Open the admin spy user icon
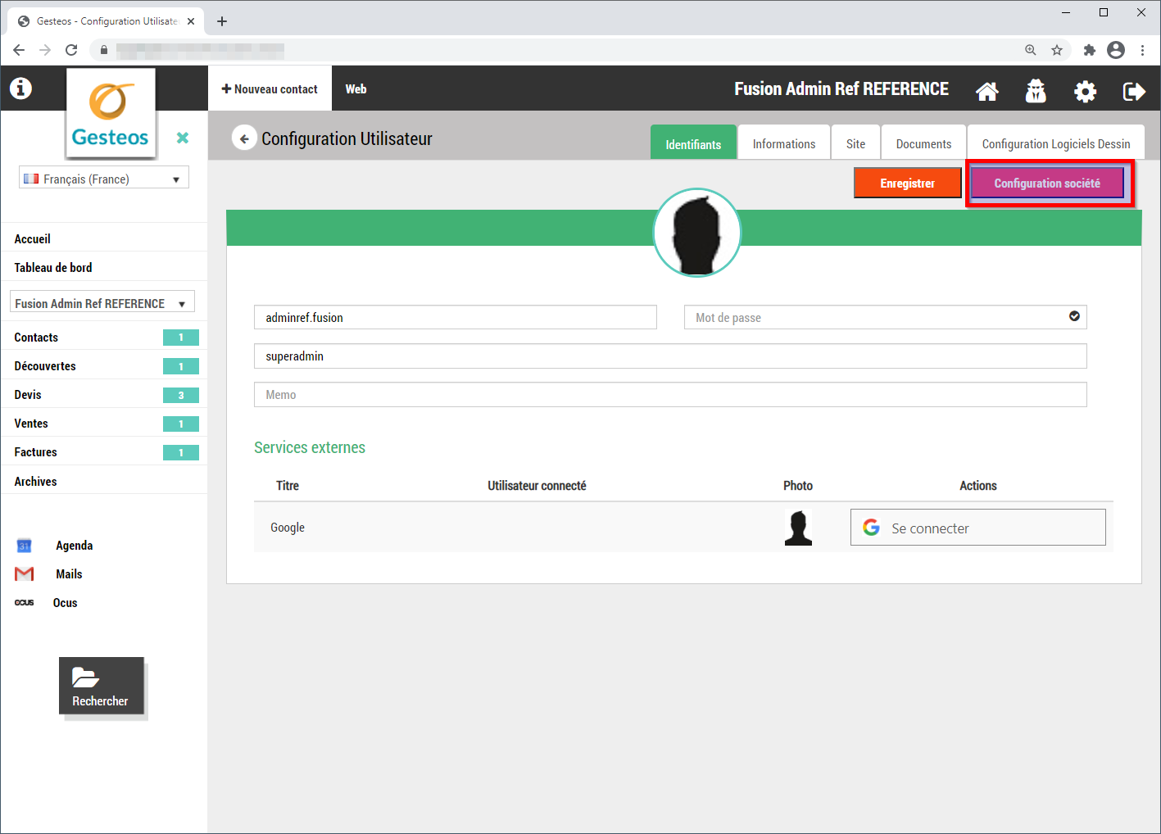The image size is (1161, 834). 1036,91
